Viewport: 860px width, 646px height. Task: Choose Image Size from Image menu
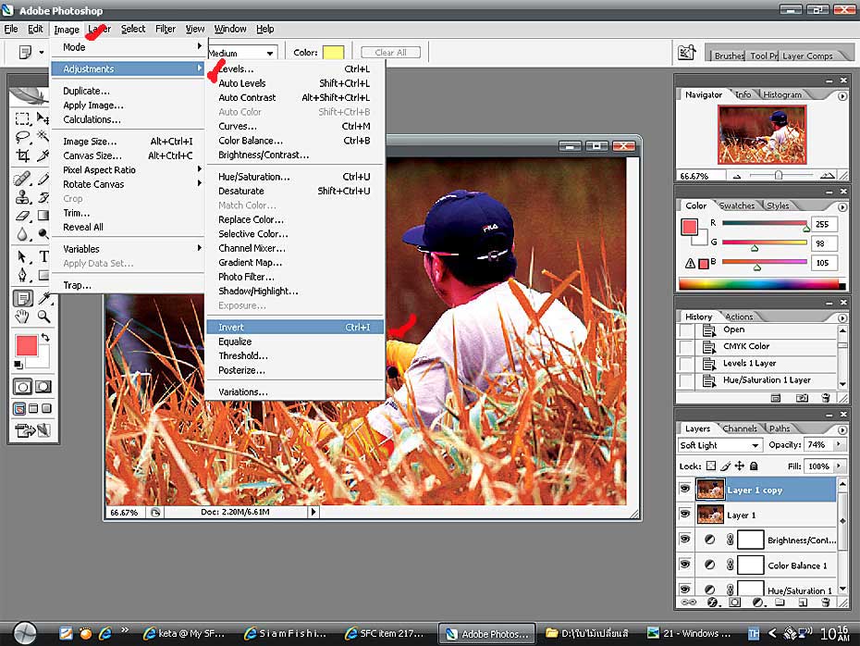click(x=128, y=142)
